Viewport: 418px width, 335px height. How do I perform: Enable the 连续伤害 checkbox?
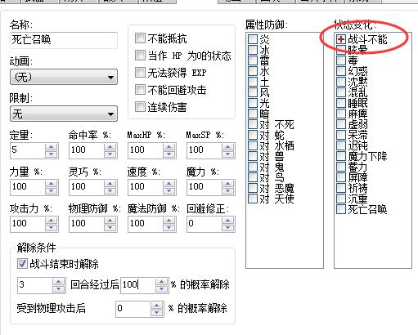[140, 107]
